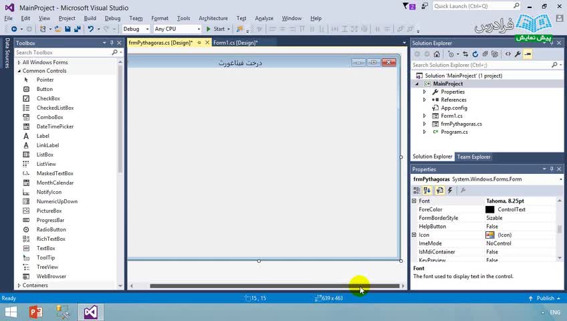Select the TreeView control in Toolbox
The height and width of the screenshot is (321, 567).
point(47,267)
